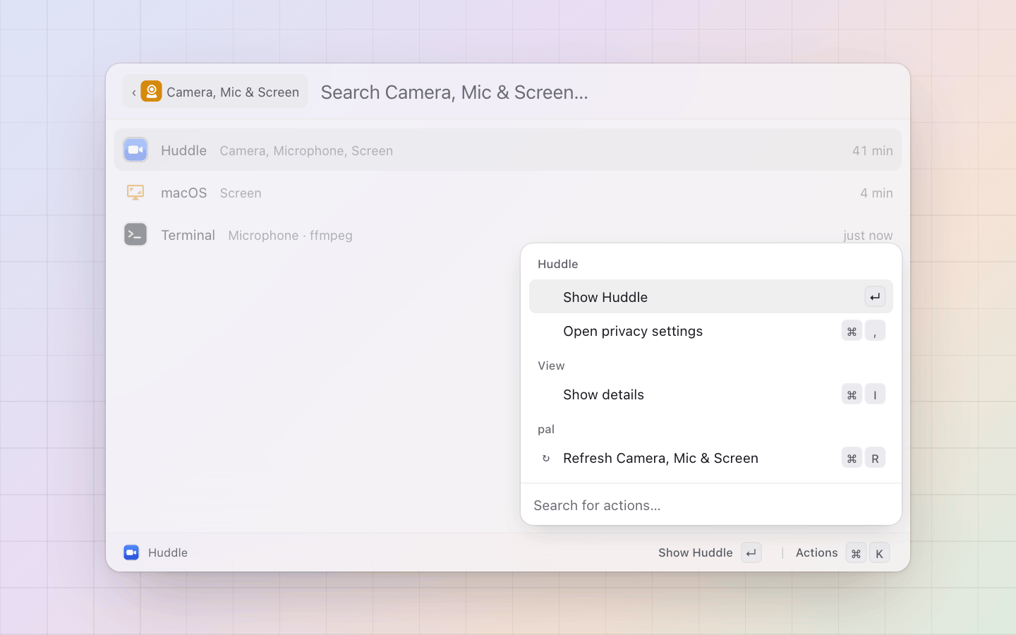
Task: Focus the Search for actions field
Action: tap(711, 505)
